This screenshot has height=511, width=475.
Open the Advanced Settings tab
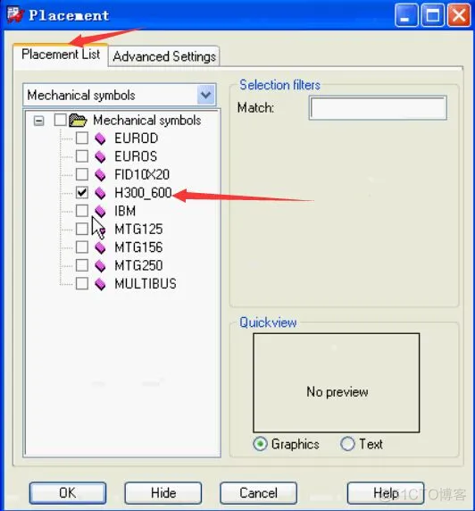[164, 56]
